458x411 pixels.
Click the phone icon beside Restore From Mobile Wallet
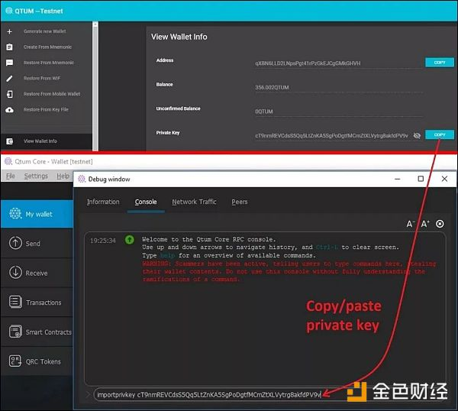pyautogui.click(x=9, y=94)
